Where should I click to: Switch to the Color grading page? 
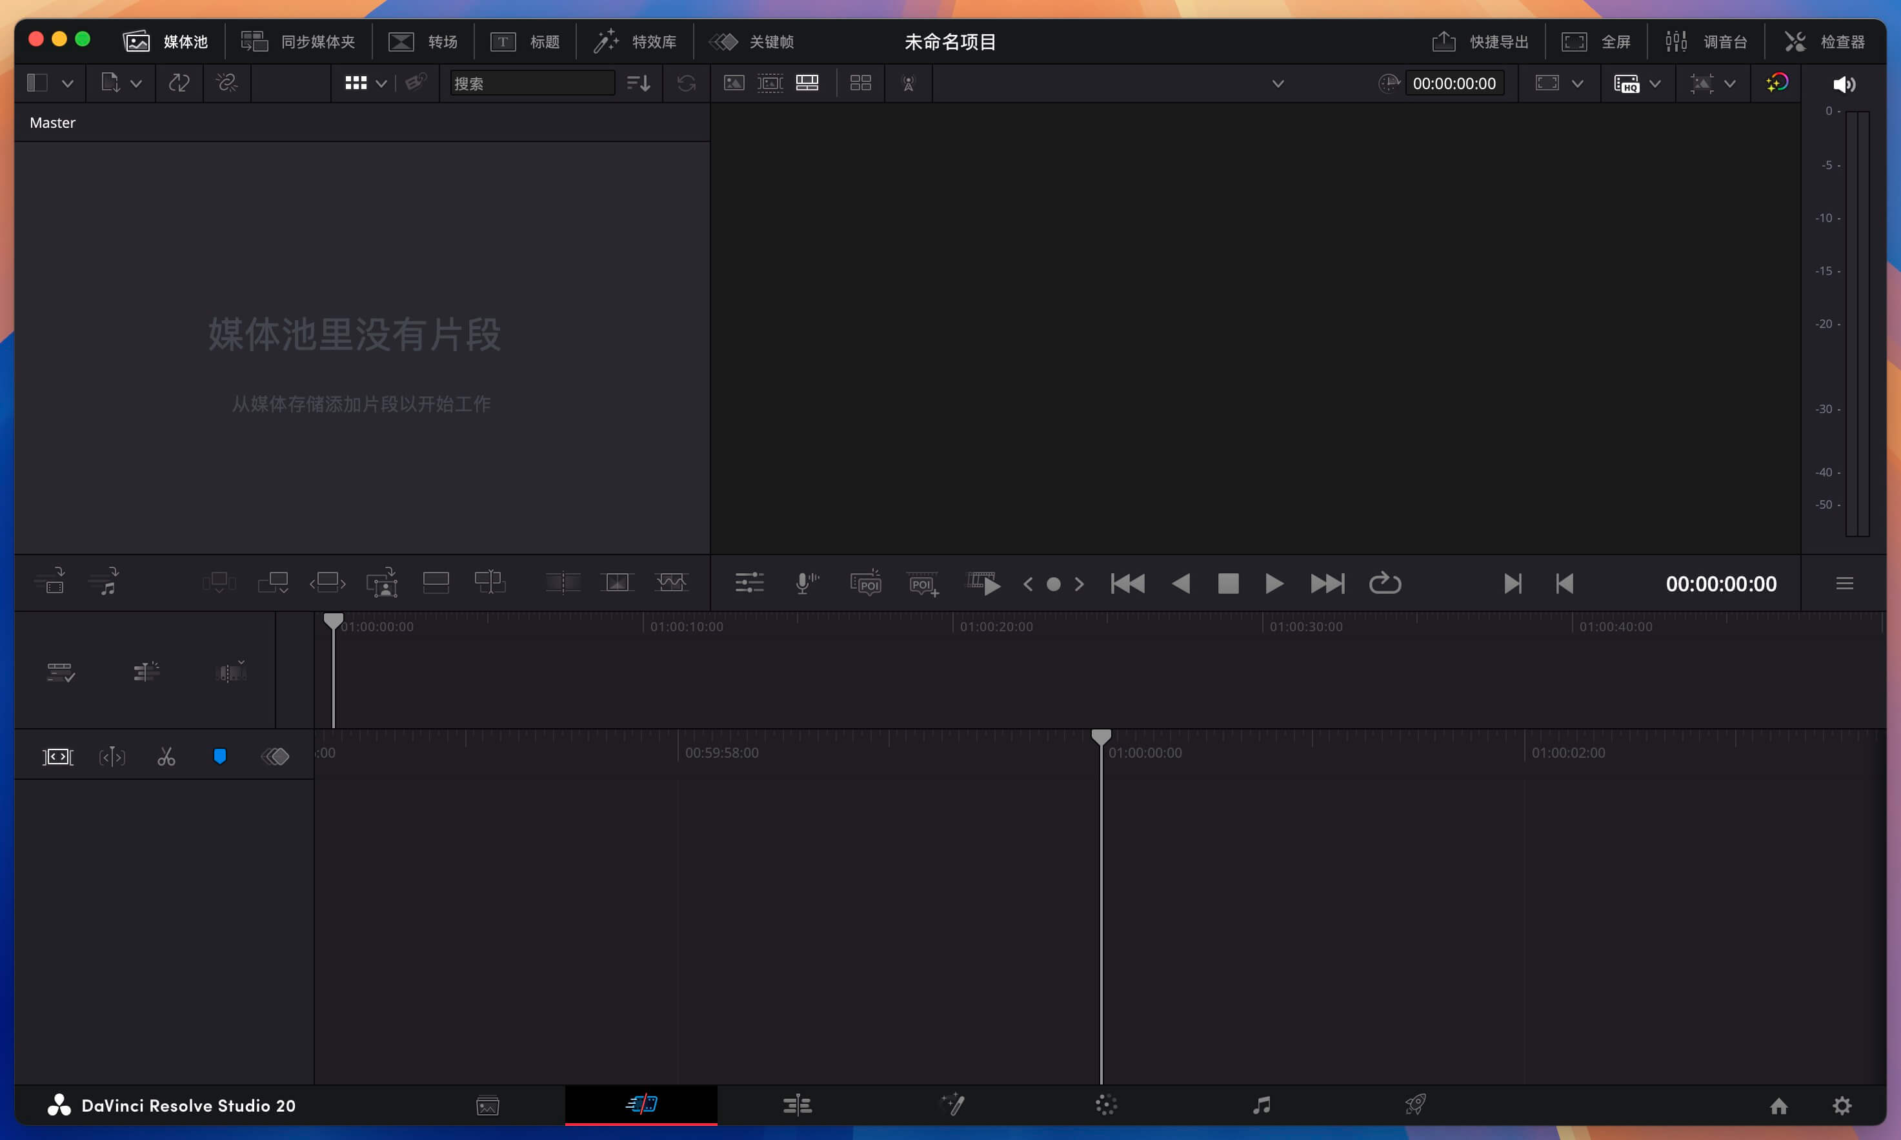tap(1104, 1104)
